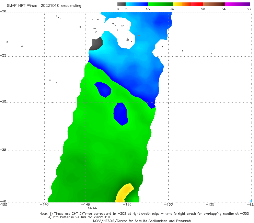Image resolution: width=254 pixels, height=223 pixels.
Task: Click the 'Data buffer is 24 hrs' note
Action: [x=79, y=217]
